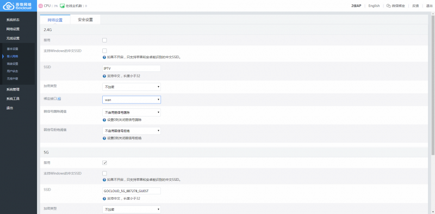The height and width of the screenshot is (214, 435).
Task: Toggle the 2.4G 禁用 checkbox
Action: pyautogui.click(x=104, y=40)
